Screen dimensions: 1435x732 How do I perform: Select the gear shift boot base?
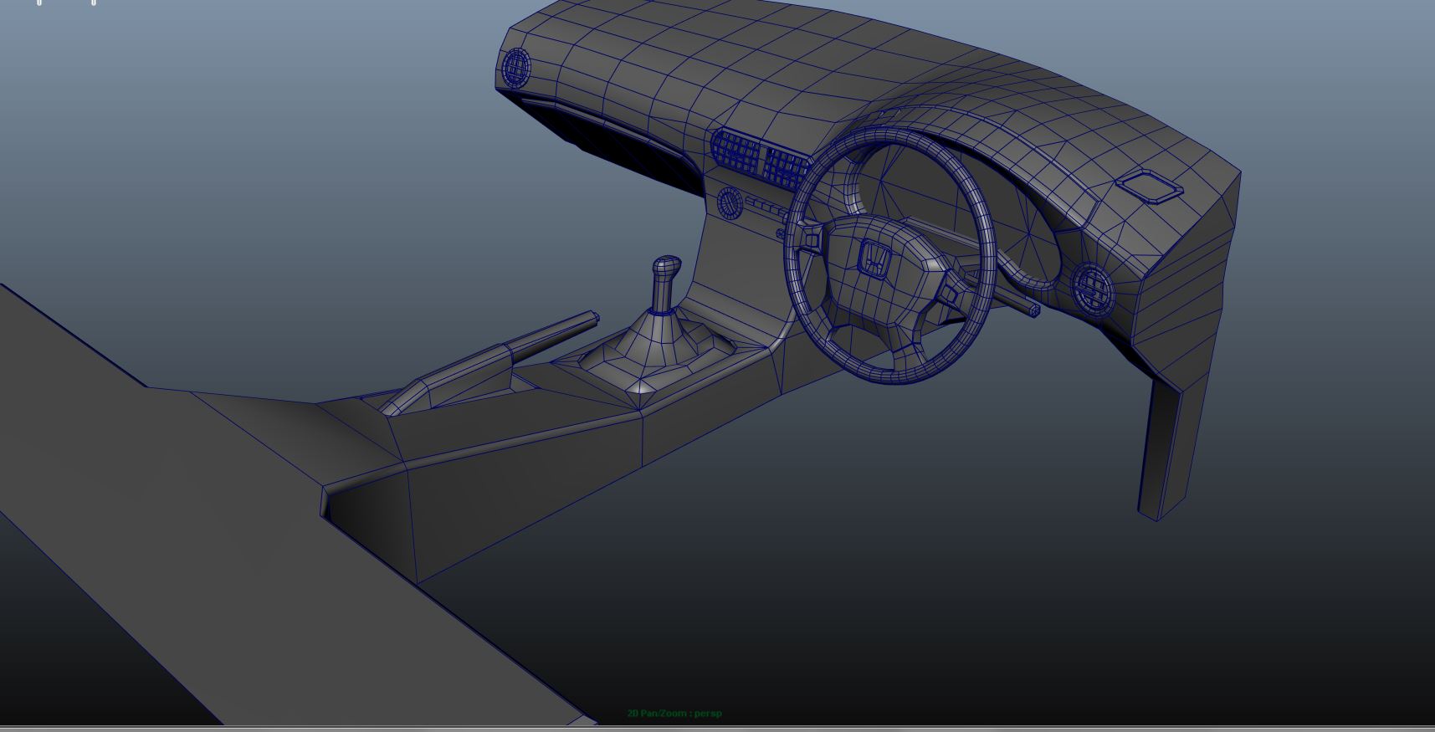click(x=657, y=351)
